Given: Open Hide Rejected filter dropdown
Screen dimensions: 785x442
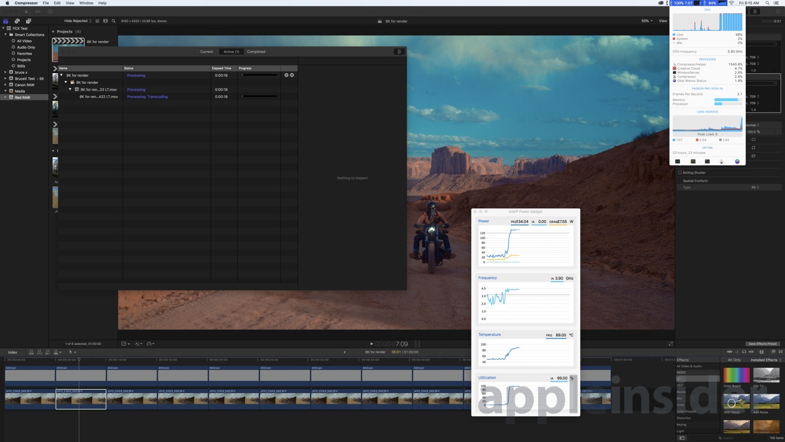Looking at the screenshot, I should (78, 21).
